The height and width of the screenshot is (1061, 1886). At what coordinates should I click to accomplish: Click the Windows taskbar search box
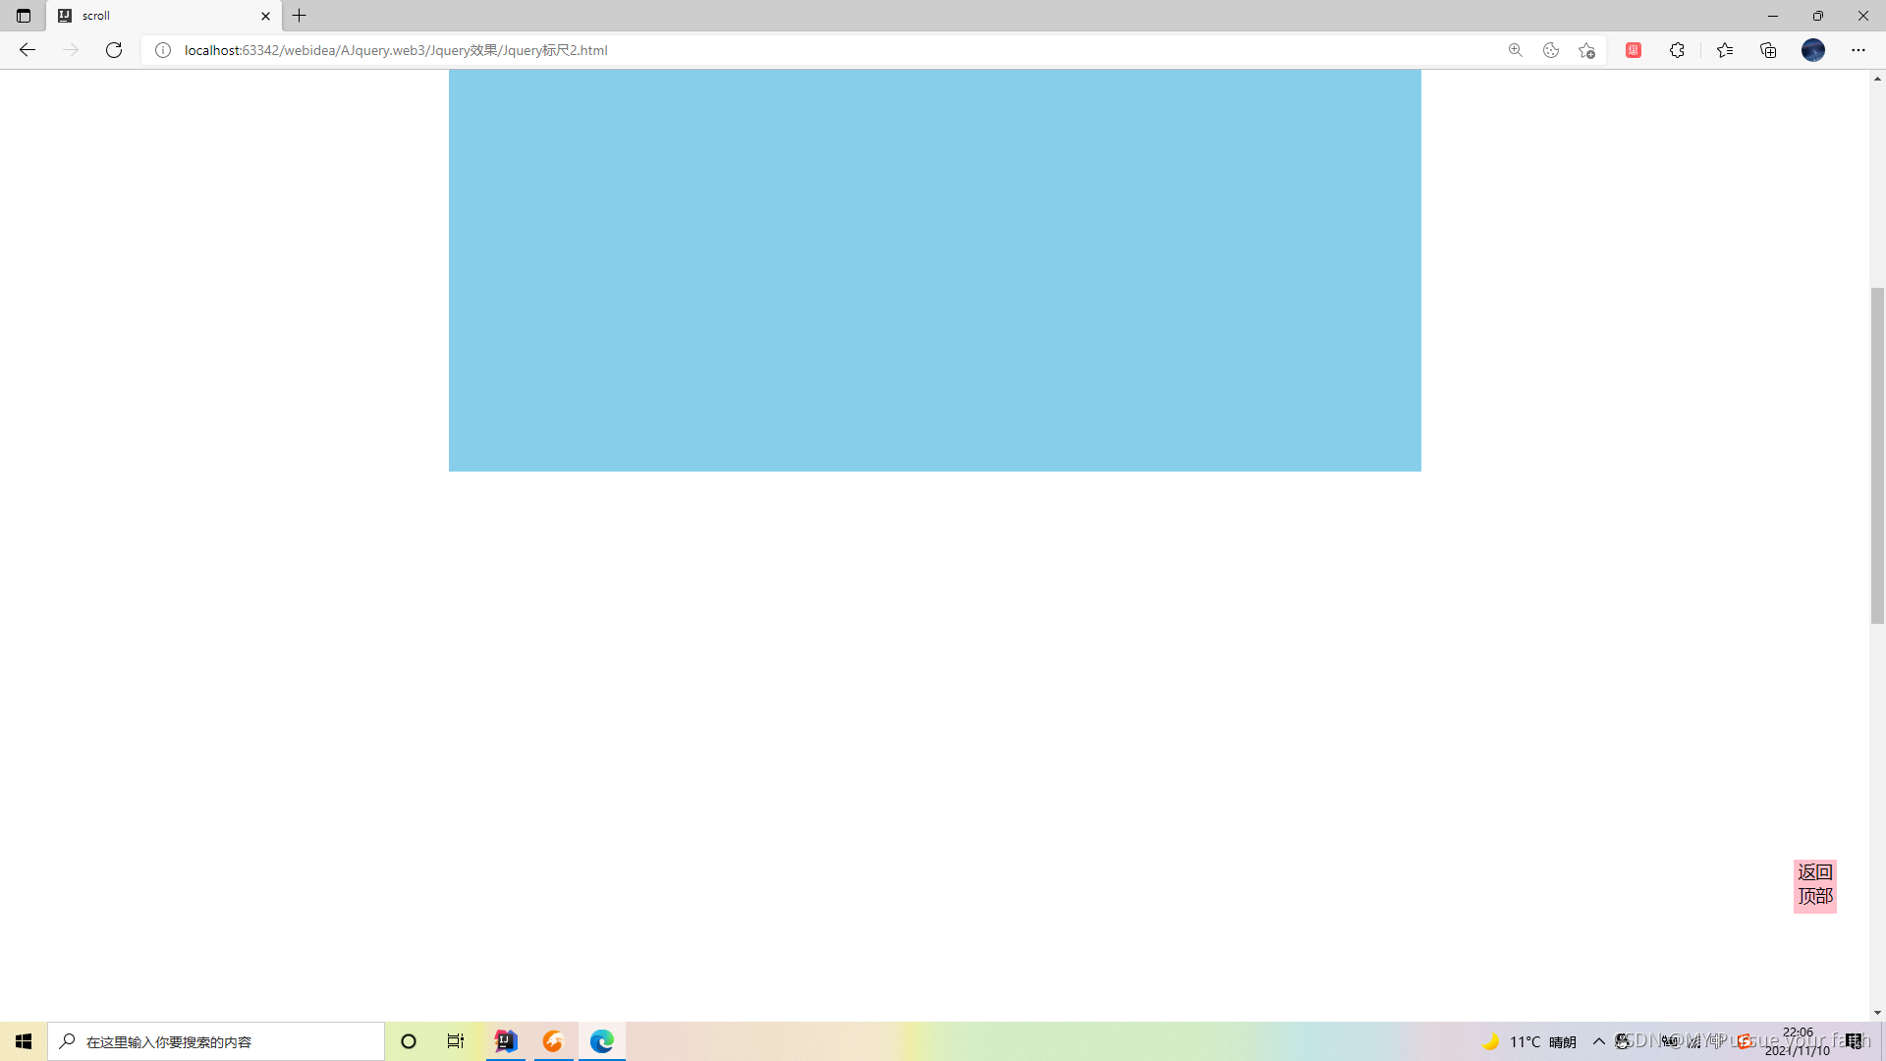[x=216, y=1041]
